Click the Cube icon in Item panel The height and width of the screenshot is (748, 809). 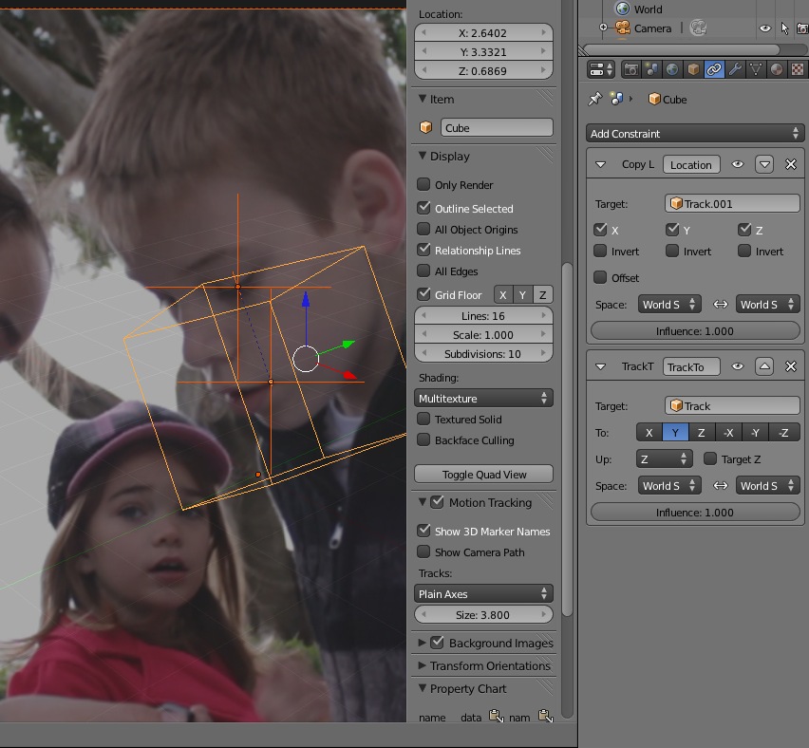425,127
